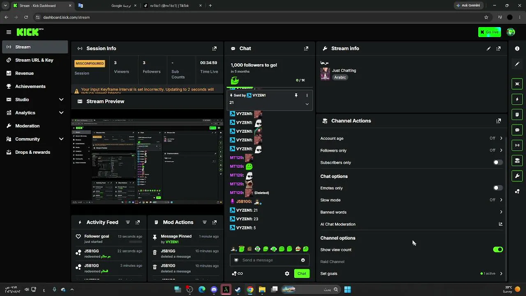526x296 pixels.
Task: Pop out the Channel Actions panel
Action: tap(498, 121)
